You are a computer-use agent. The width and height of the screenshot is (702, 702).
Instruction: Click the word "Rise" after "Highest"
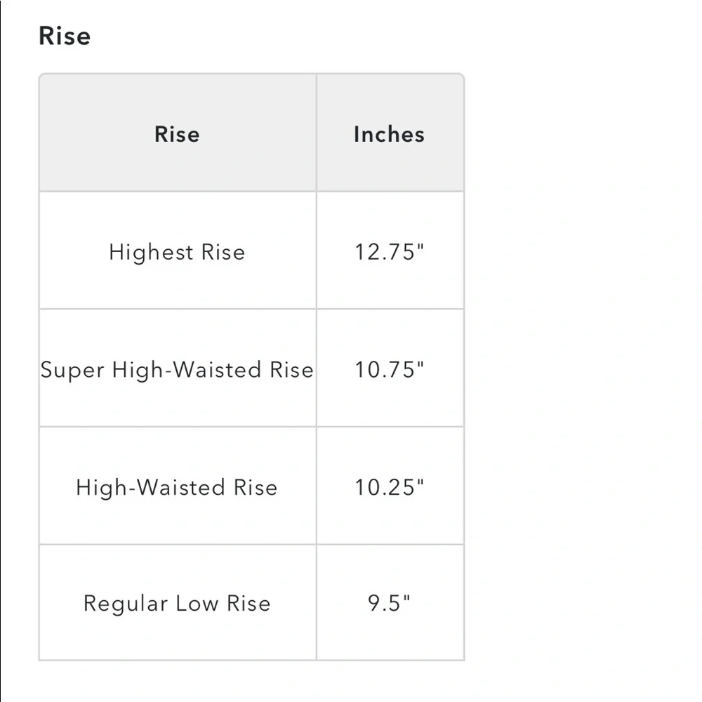point(223,252)
